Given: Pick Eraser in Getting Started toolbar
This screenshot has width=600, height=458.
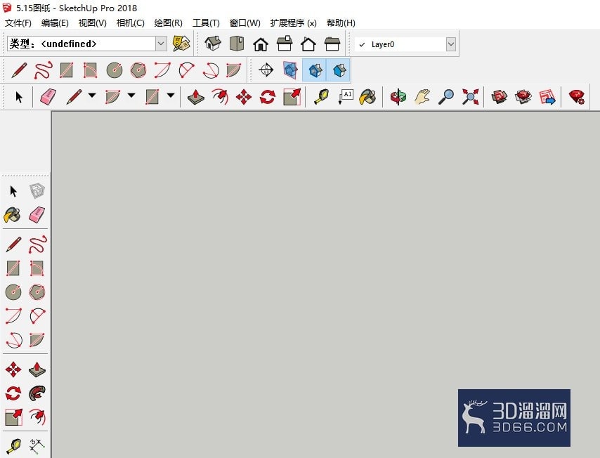Looking at the screenshot, I should pos(48,97).
